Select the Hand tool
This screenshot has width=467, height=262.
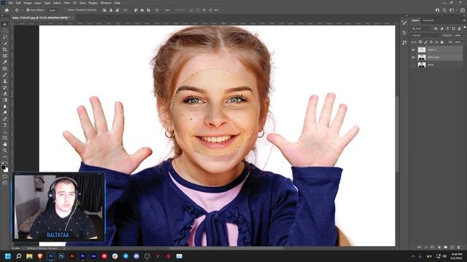coord(5,144)
